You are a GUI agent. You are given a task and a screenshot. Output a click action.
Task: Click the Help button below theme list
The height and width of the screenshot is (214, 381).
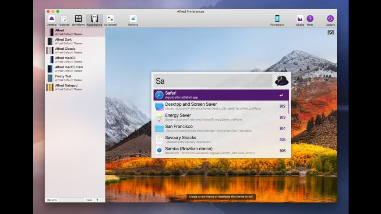pyautogui.click(x=89, y=200)
